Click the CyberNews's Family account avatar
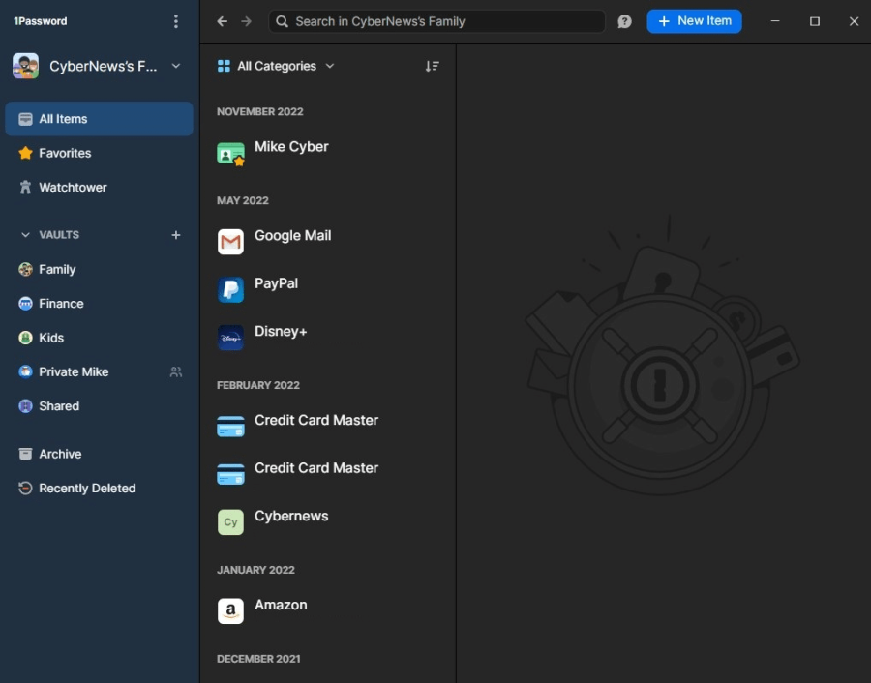Image resolution: width=871 pixels, height=683 pixels. coord(25,66)
